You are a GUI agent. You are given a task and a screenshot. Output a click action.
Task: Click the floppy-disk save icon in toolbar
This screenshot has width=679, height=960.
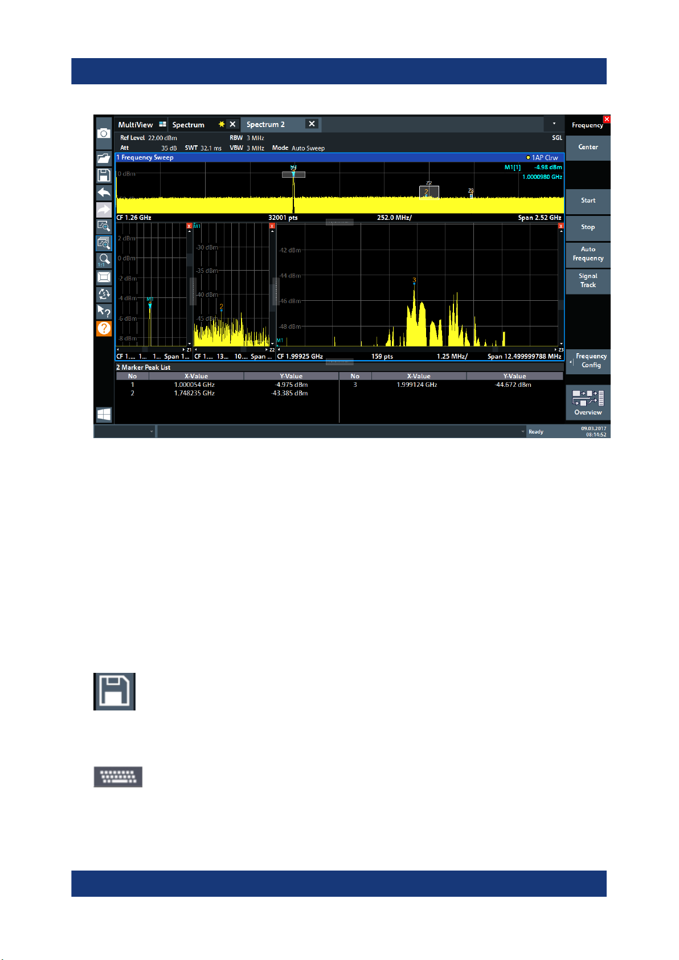tap(104, 175)
